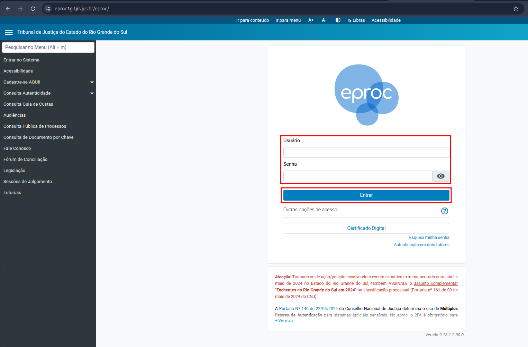528x347 pixels.
Task: Open Libras sign language option
Action: [356, 20]
